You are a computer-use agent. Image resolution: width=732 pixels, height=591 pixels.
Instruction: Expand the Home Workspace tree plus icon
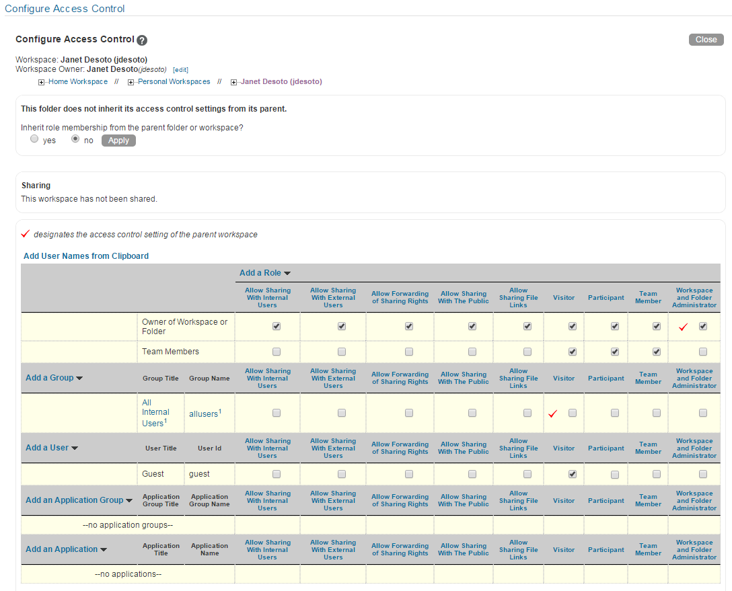42,82
